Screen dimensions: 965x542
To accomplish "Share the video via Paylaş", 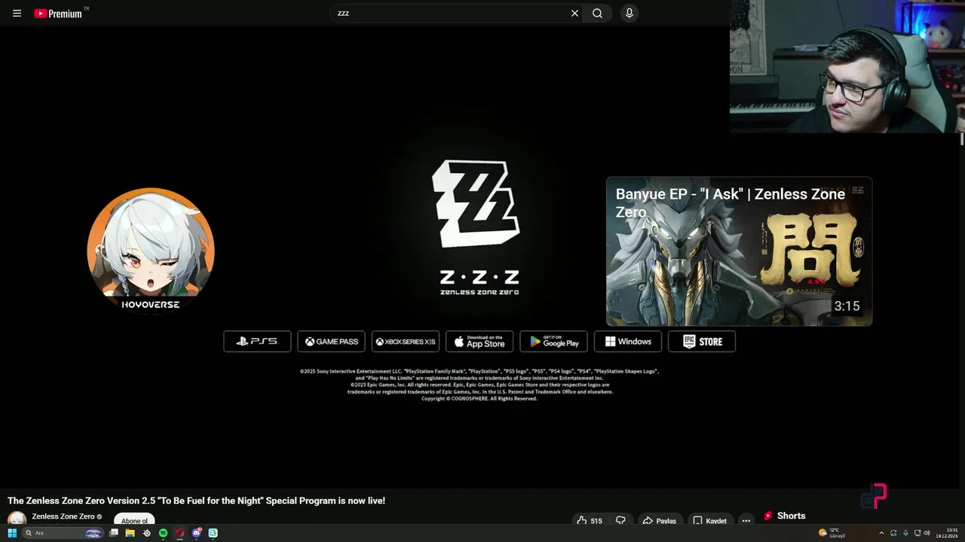I will click(659, 520).
